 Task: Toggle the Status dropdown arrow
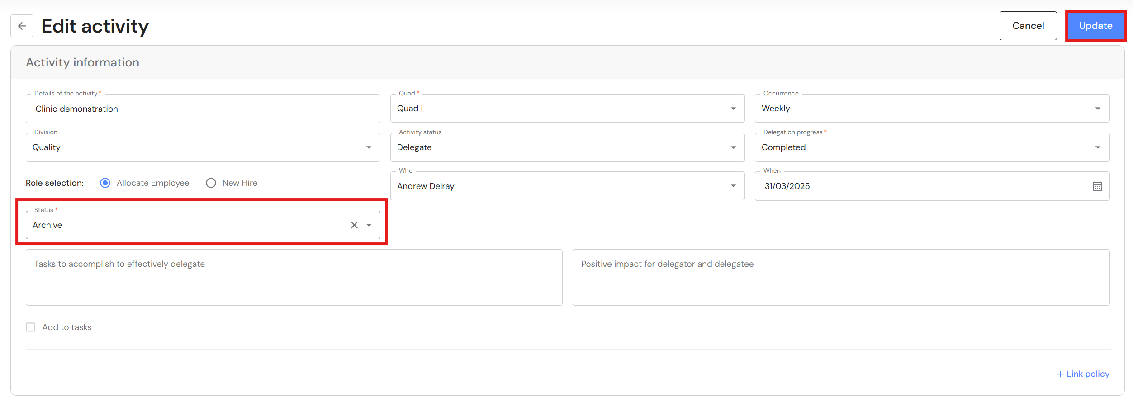pos(369,225)
